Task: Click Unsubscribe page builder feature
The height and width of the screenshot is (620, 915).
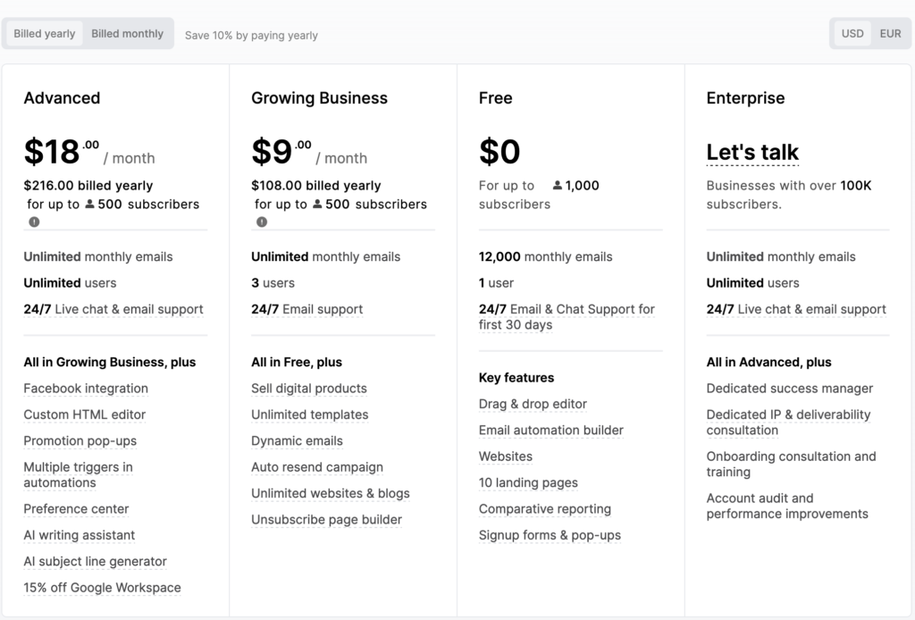Action: coord(326,520)
